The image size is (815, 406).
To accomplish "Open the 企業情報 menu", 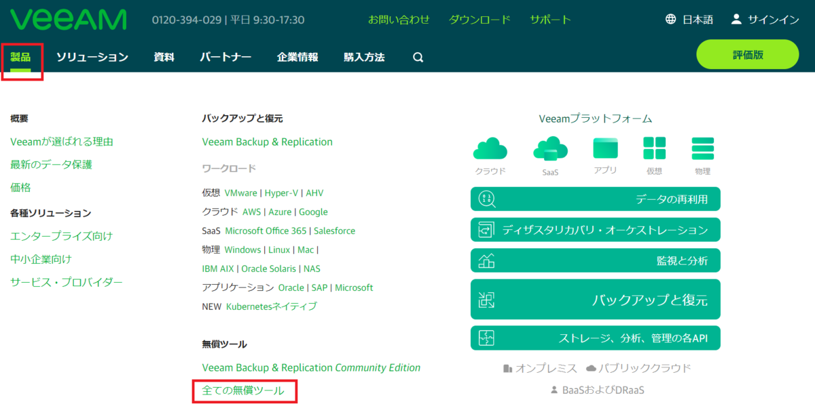I will [297, 57].
